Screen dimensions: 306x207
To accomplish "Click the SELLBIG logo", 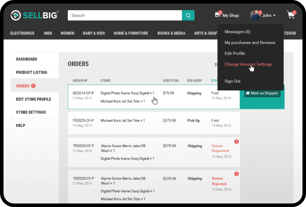I will pyautogui.click(x=35, y=15).
